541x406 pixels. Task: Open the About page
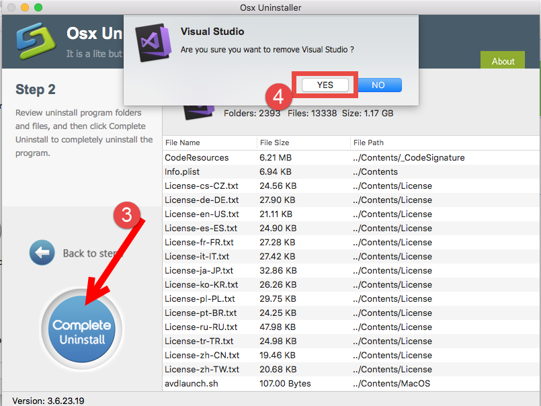coord(502,60)
